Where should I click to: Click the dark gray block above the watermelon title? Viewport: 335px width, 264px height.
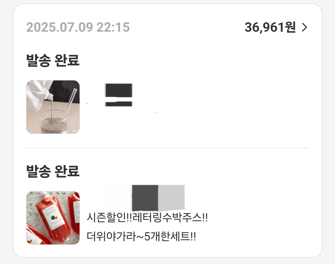point(145,198)
